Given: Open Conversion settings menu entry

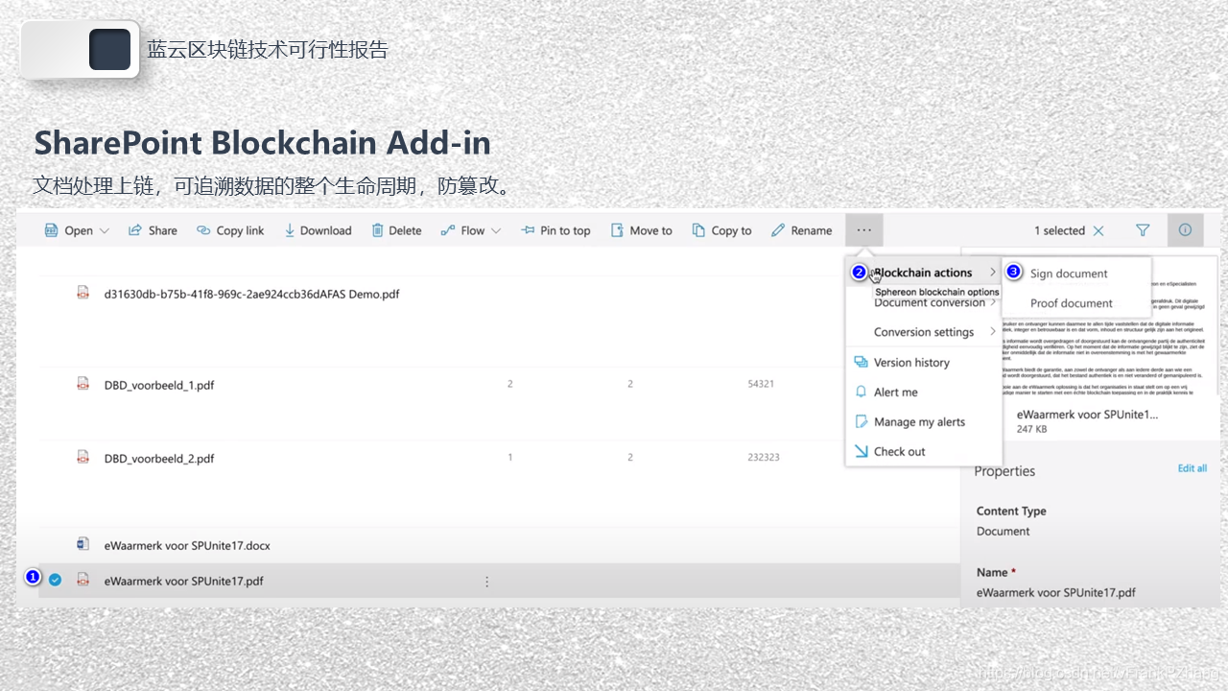Looking at the screenshot, I should [x=923, y=332].
